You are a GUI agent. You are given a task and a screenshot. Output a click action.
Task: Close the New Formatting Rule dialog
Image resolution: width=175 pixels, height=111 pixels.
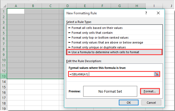[x=158, y=13]
